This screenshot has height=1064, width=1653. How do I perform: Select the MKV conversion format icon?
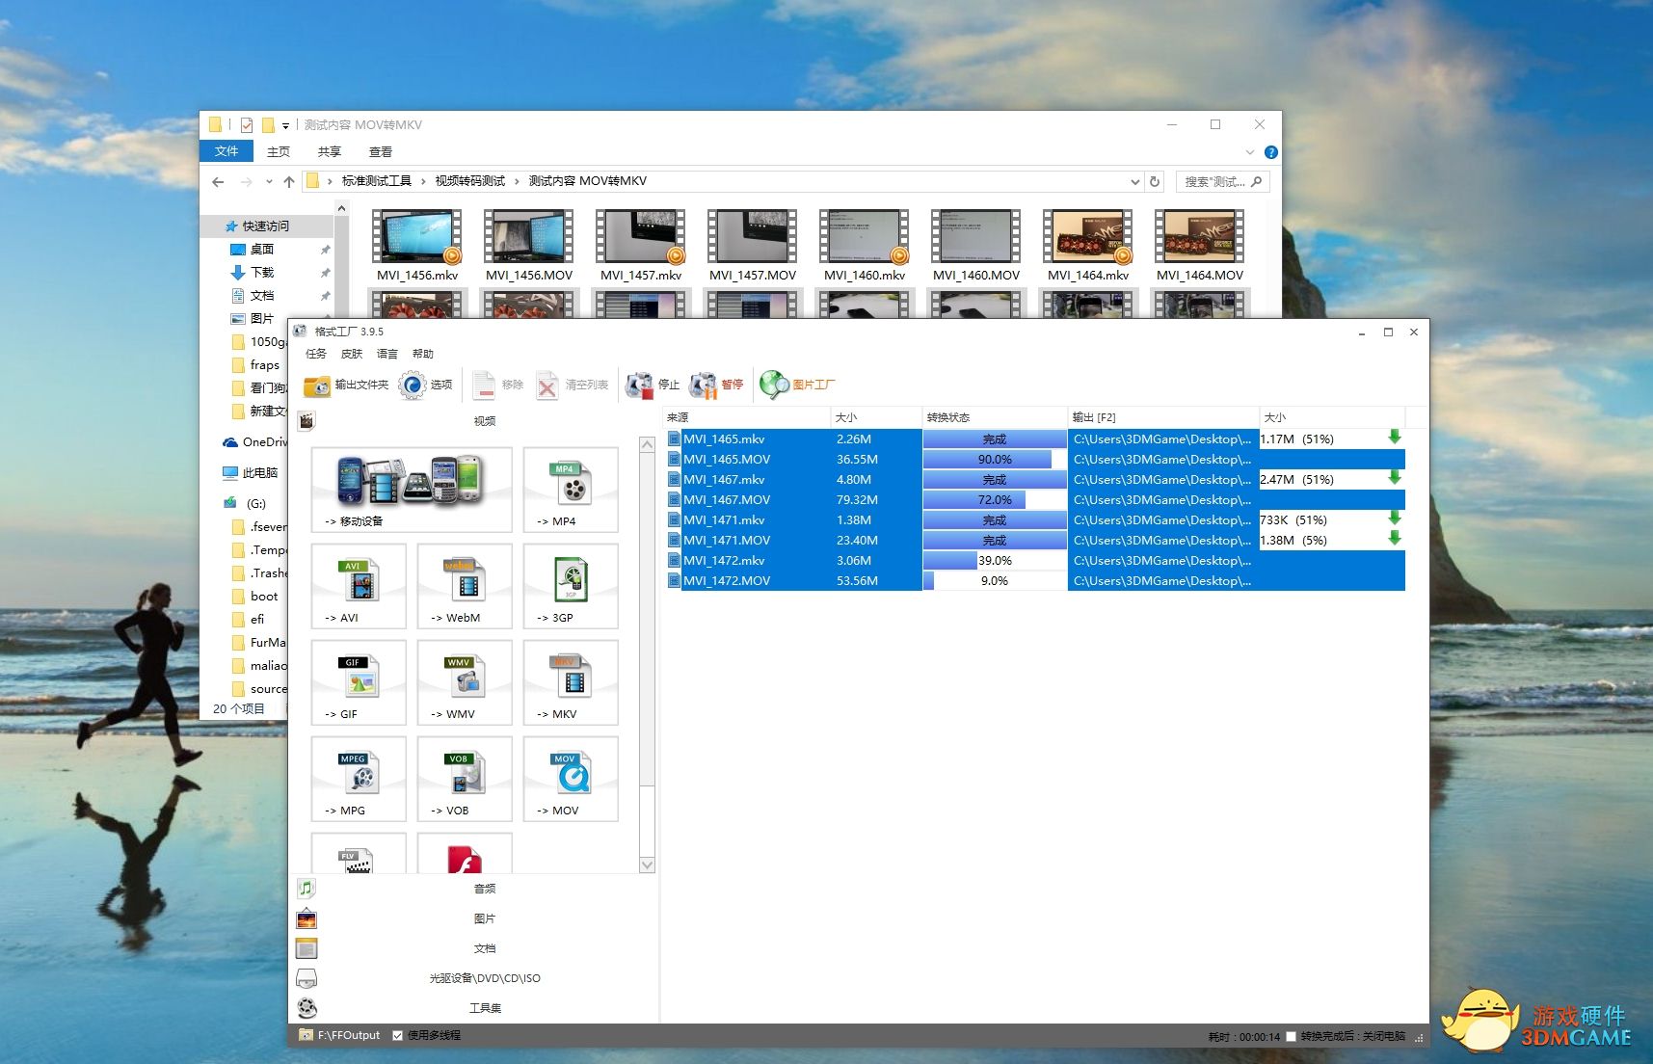click(x=571, y=681)
